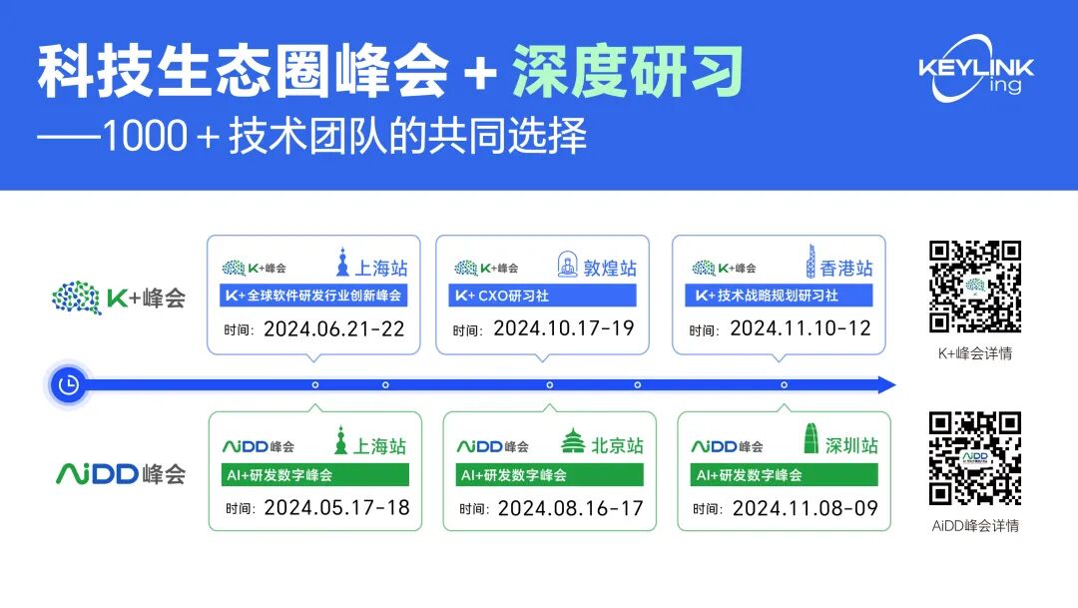This screenshot has height=608, width=1078.
Task: Click the clock icon on the timeline start
Action: 67,382
